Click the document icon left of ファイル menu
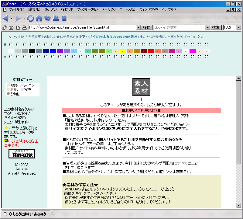243x219 pixels. [x=5, y=10]
